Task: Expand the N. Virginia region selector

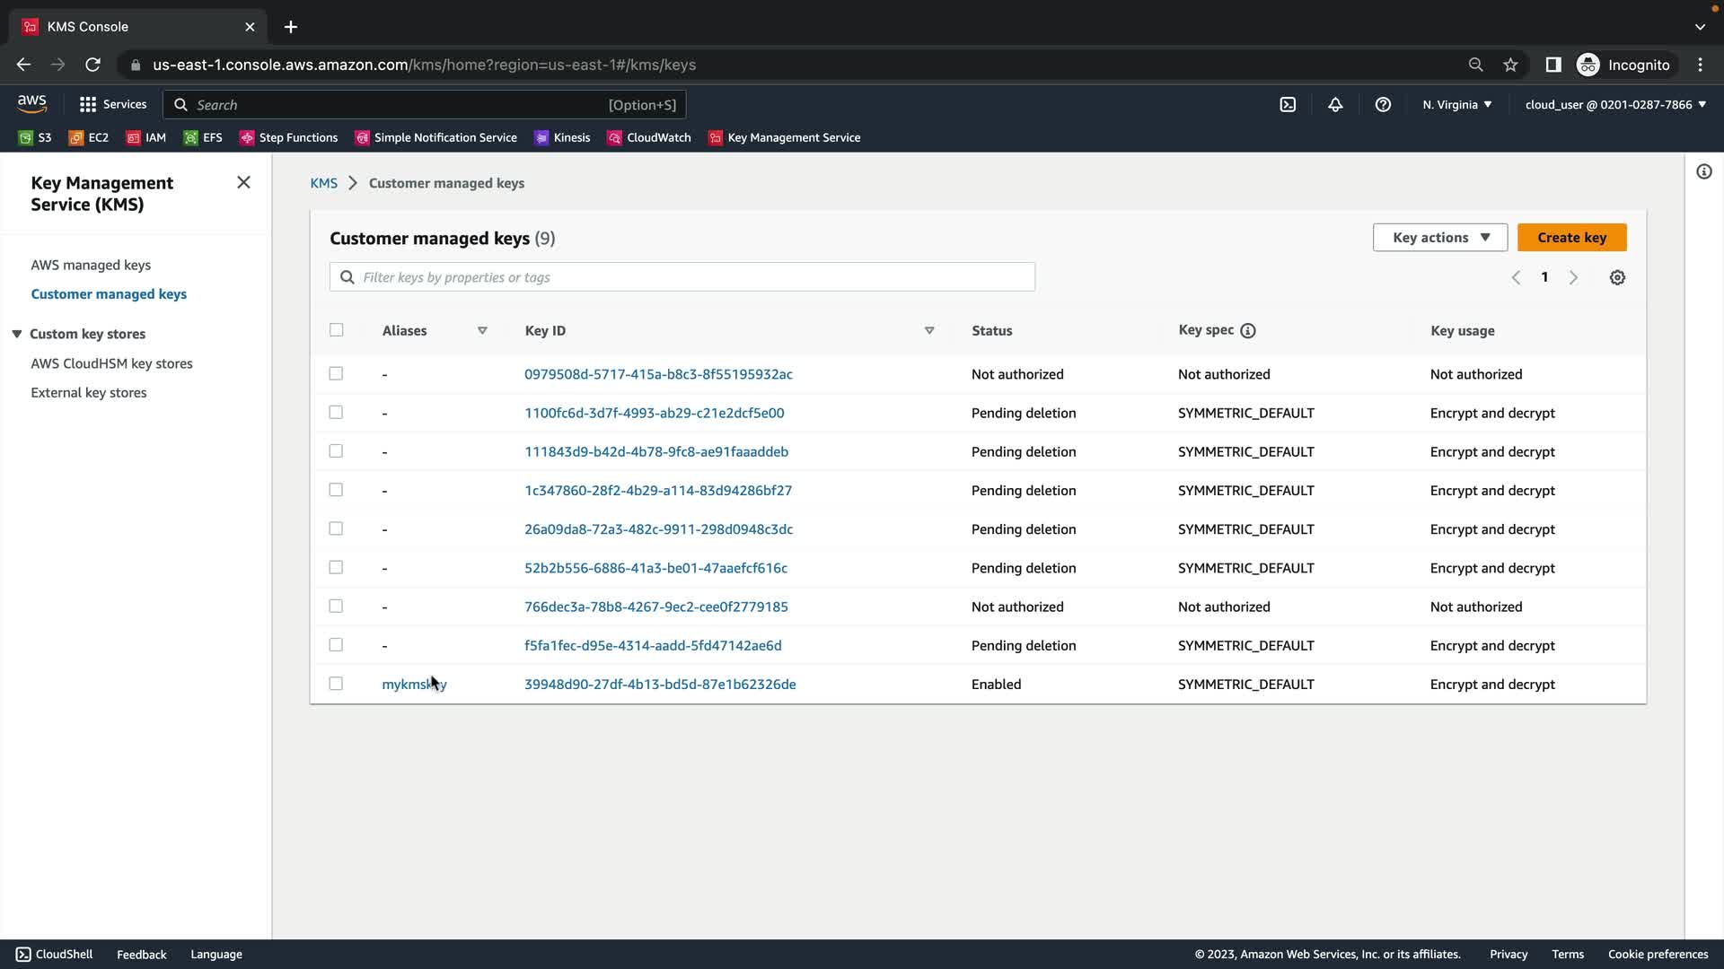Action: [1456, 105]
